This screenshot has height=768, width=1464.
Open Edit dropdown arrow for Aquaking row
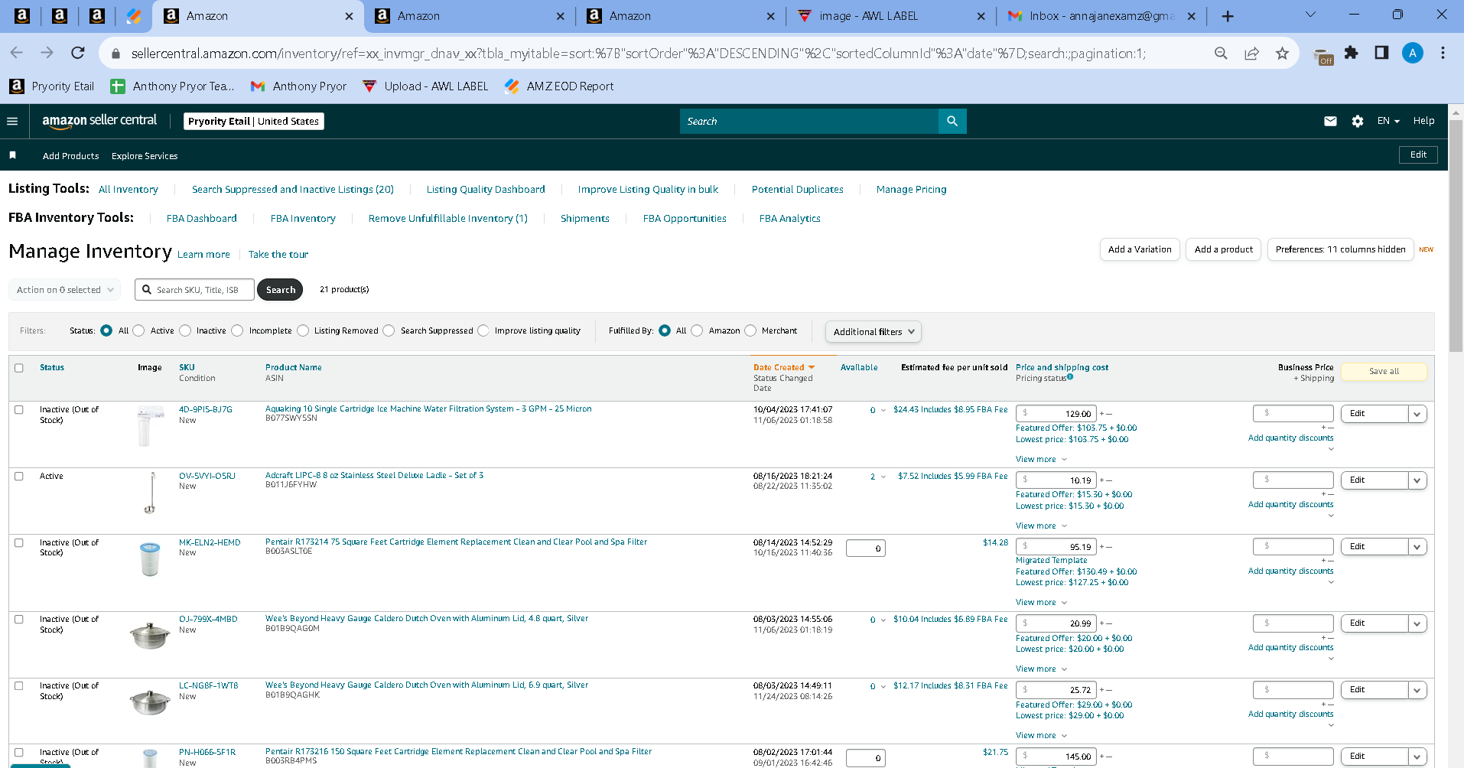pyautogui.click(x=1417, y=414)
